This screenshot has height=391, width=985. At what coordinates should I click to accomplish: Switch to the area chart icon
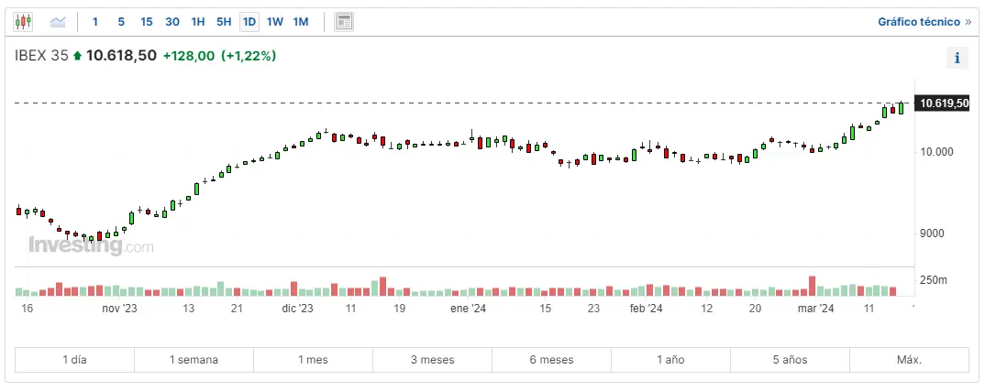click(x=58, y=21)
